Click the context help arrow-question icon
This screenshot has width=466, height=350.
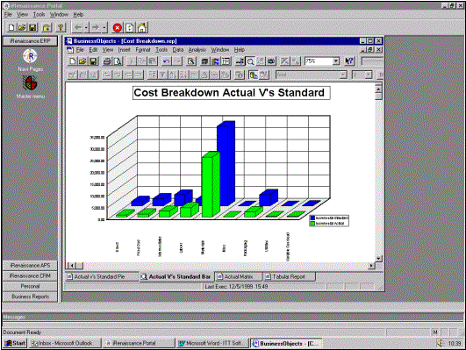tap(349, 61)
